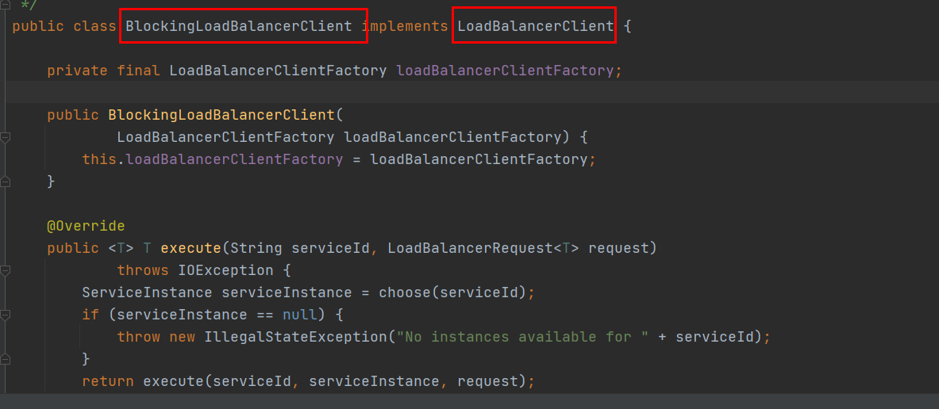Collapse fold marker beside the comment end line
Viewport: 939px width, 409px height.
pos(5,4)
